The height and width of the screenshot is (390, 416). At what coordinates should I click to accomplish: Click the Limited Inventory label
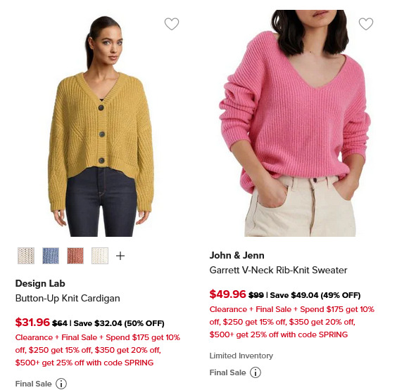[241, 356]
